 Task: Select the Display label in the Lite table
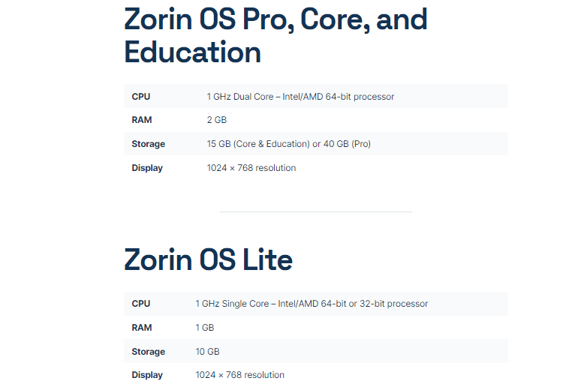(x=147, y=375)
